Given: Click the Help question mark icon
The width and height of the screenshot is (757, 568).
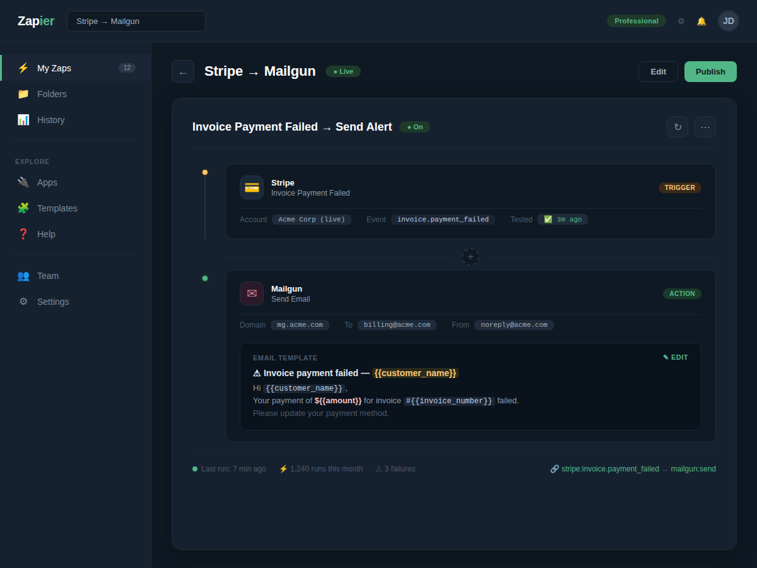Looking at the screenshot, I should click(23, 234).
